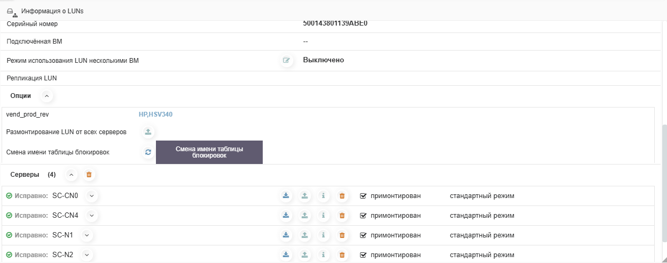
Task: Open info icon for SC-N1
Action: tap(323, 235)
